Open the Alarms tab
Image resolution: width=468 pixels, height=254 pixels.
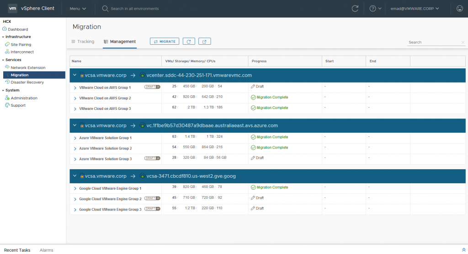click(x=46, y=250)
